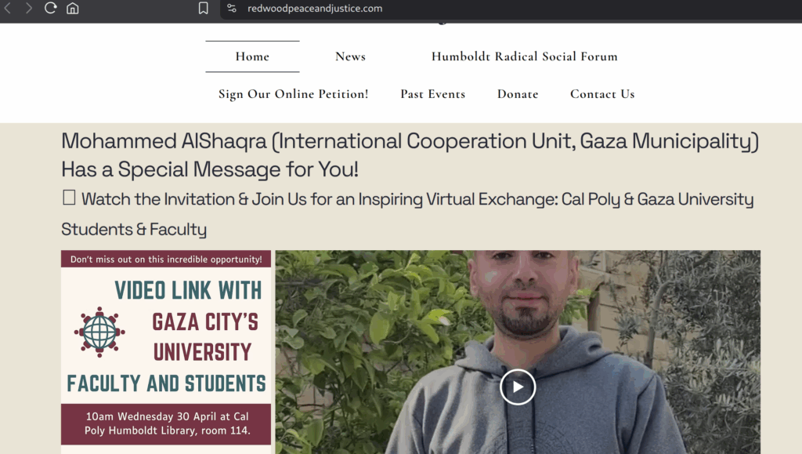802x454 pixels.
Task: Click the browser back arrow
Action: tap(8, 8)
